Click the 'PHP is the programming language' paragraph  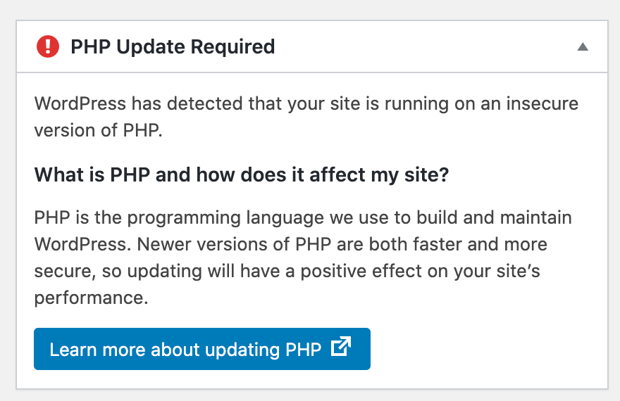(x=303, y=257)
